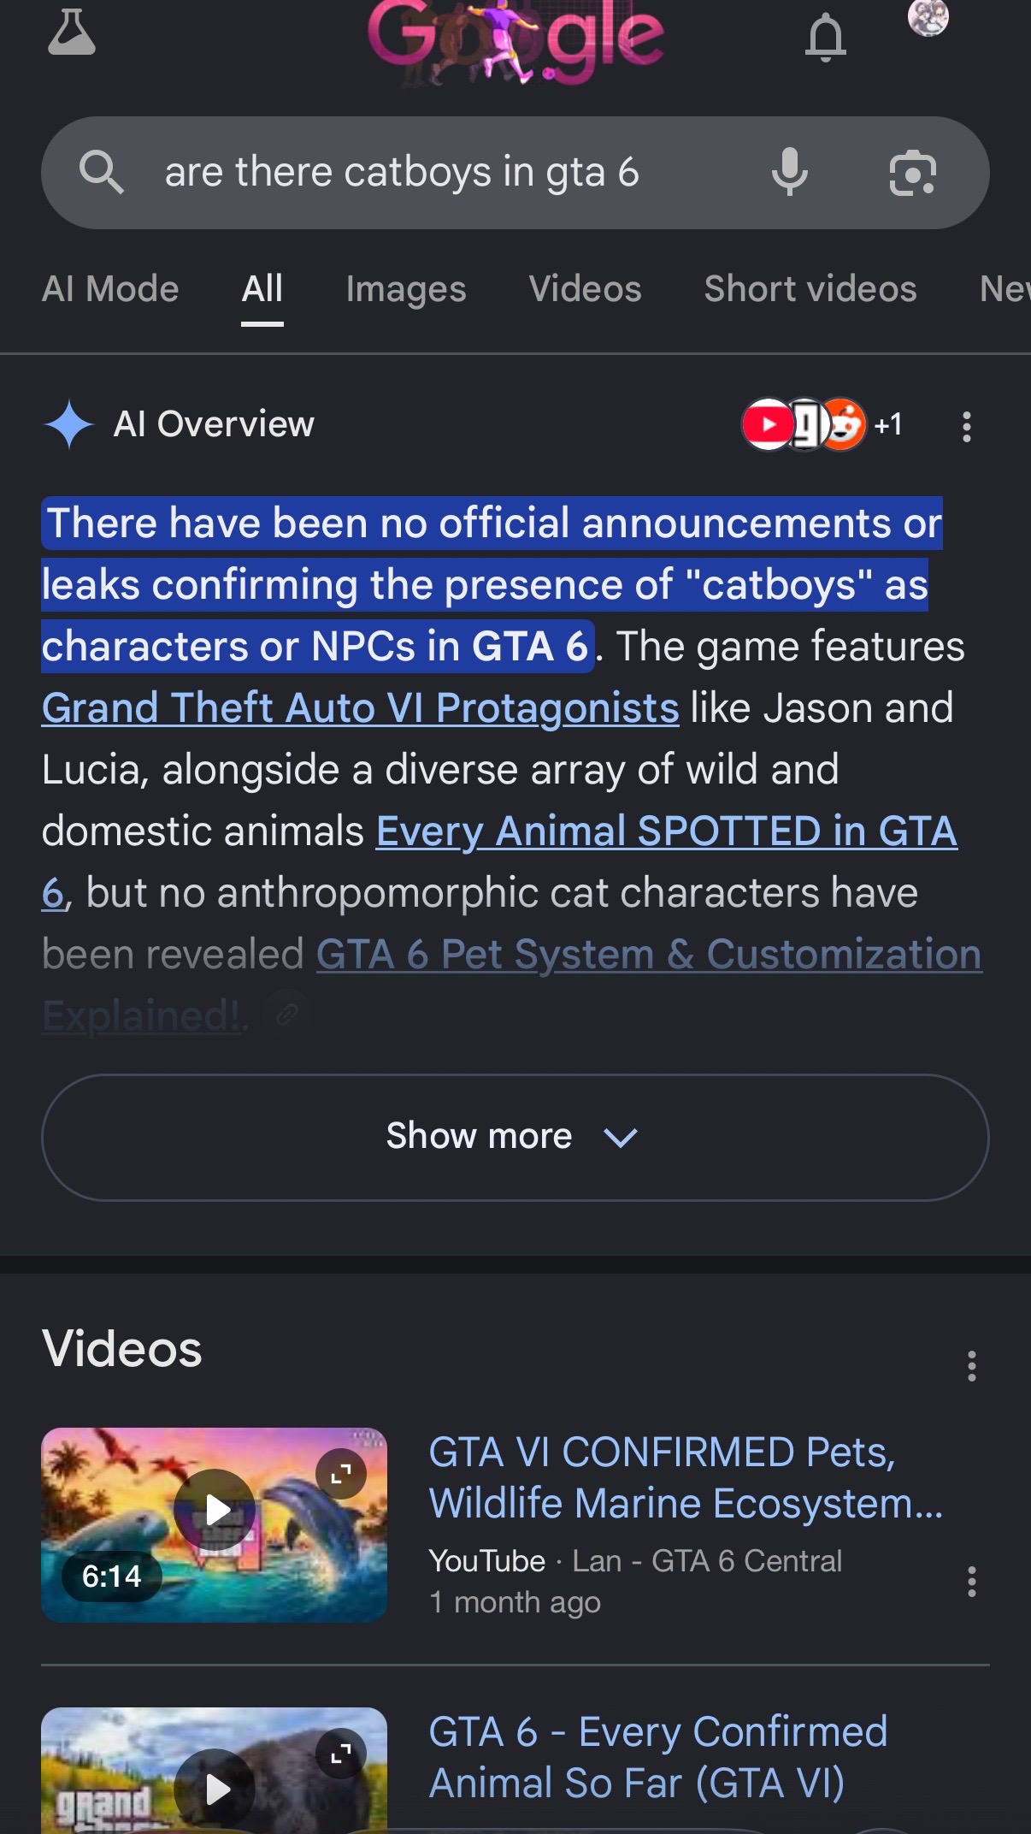Tap the notifications bell icon

pos(825,37)
